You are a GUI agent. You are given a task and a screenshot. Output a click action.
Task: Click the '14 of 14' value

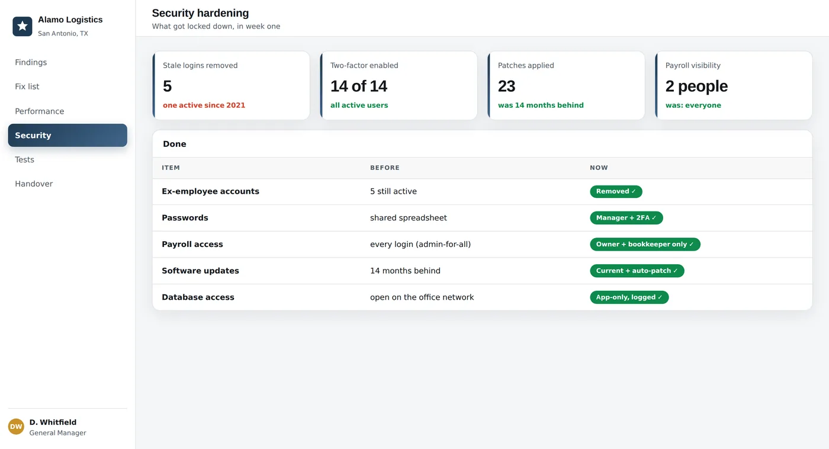pos(359,86)
